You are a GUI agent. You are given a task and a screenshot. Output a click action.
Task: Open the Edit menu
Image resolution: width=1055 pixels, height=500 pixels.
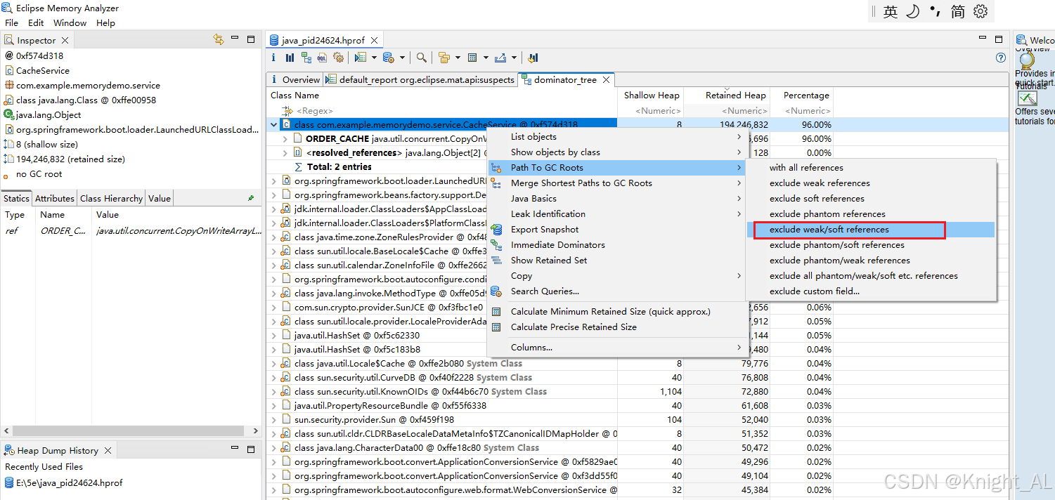tap(36, 22)
